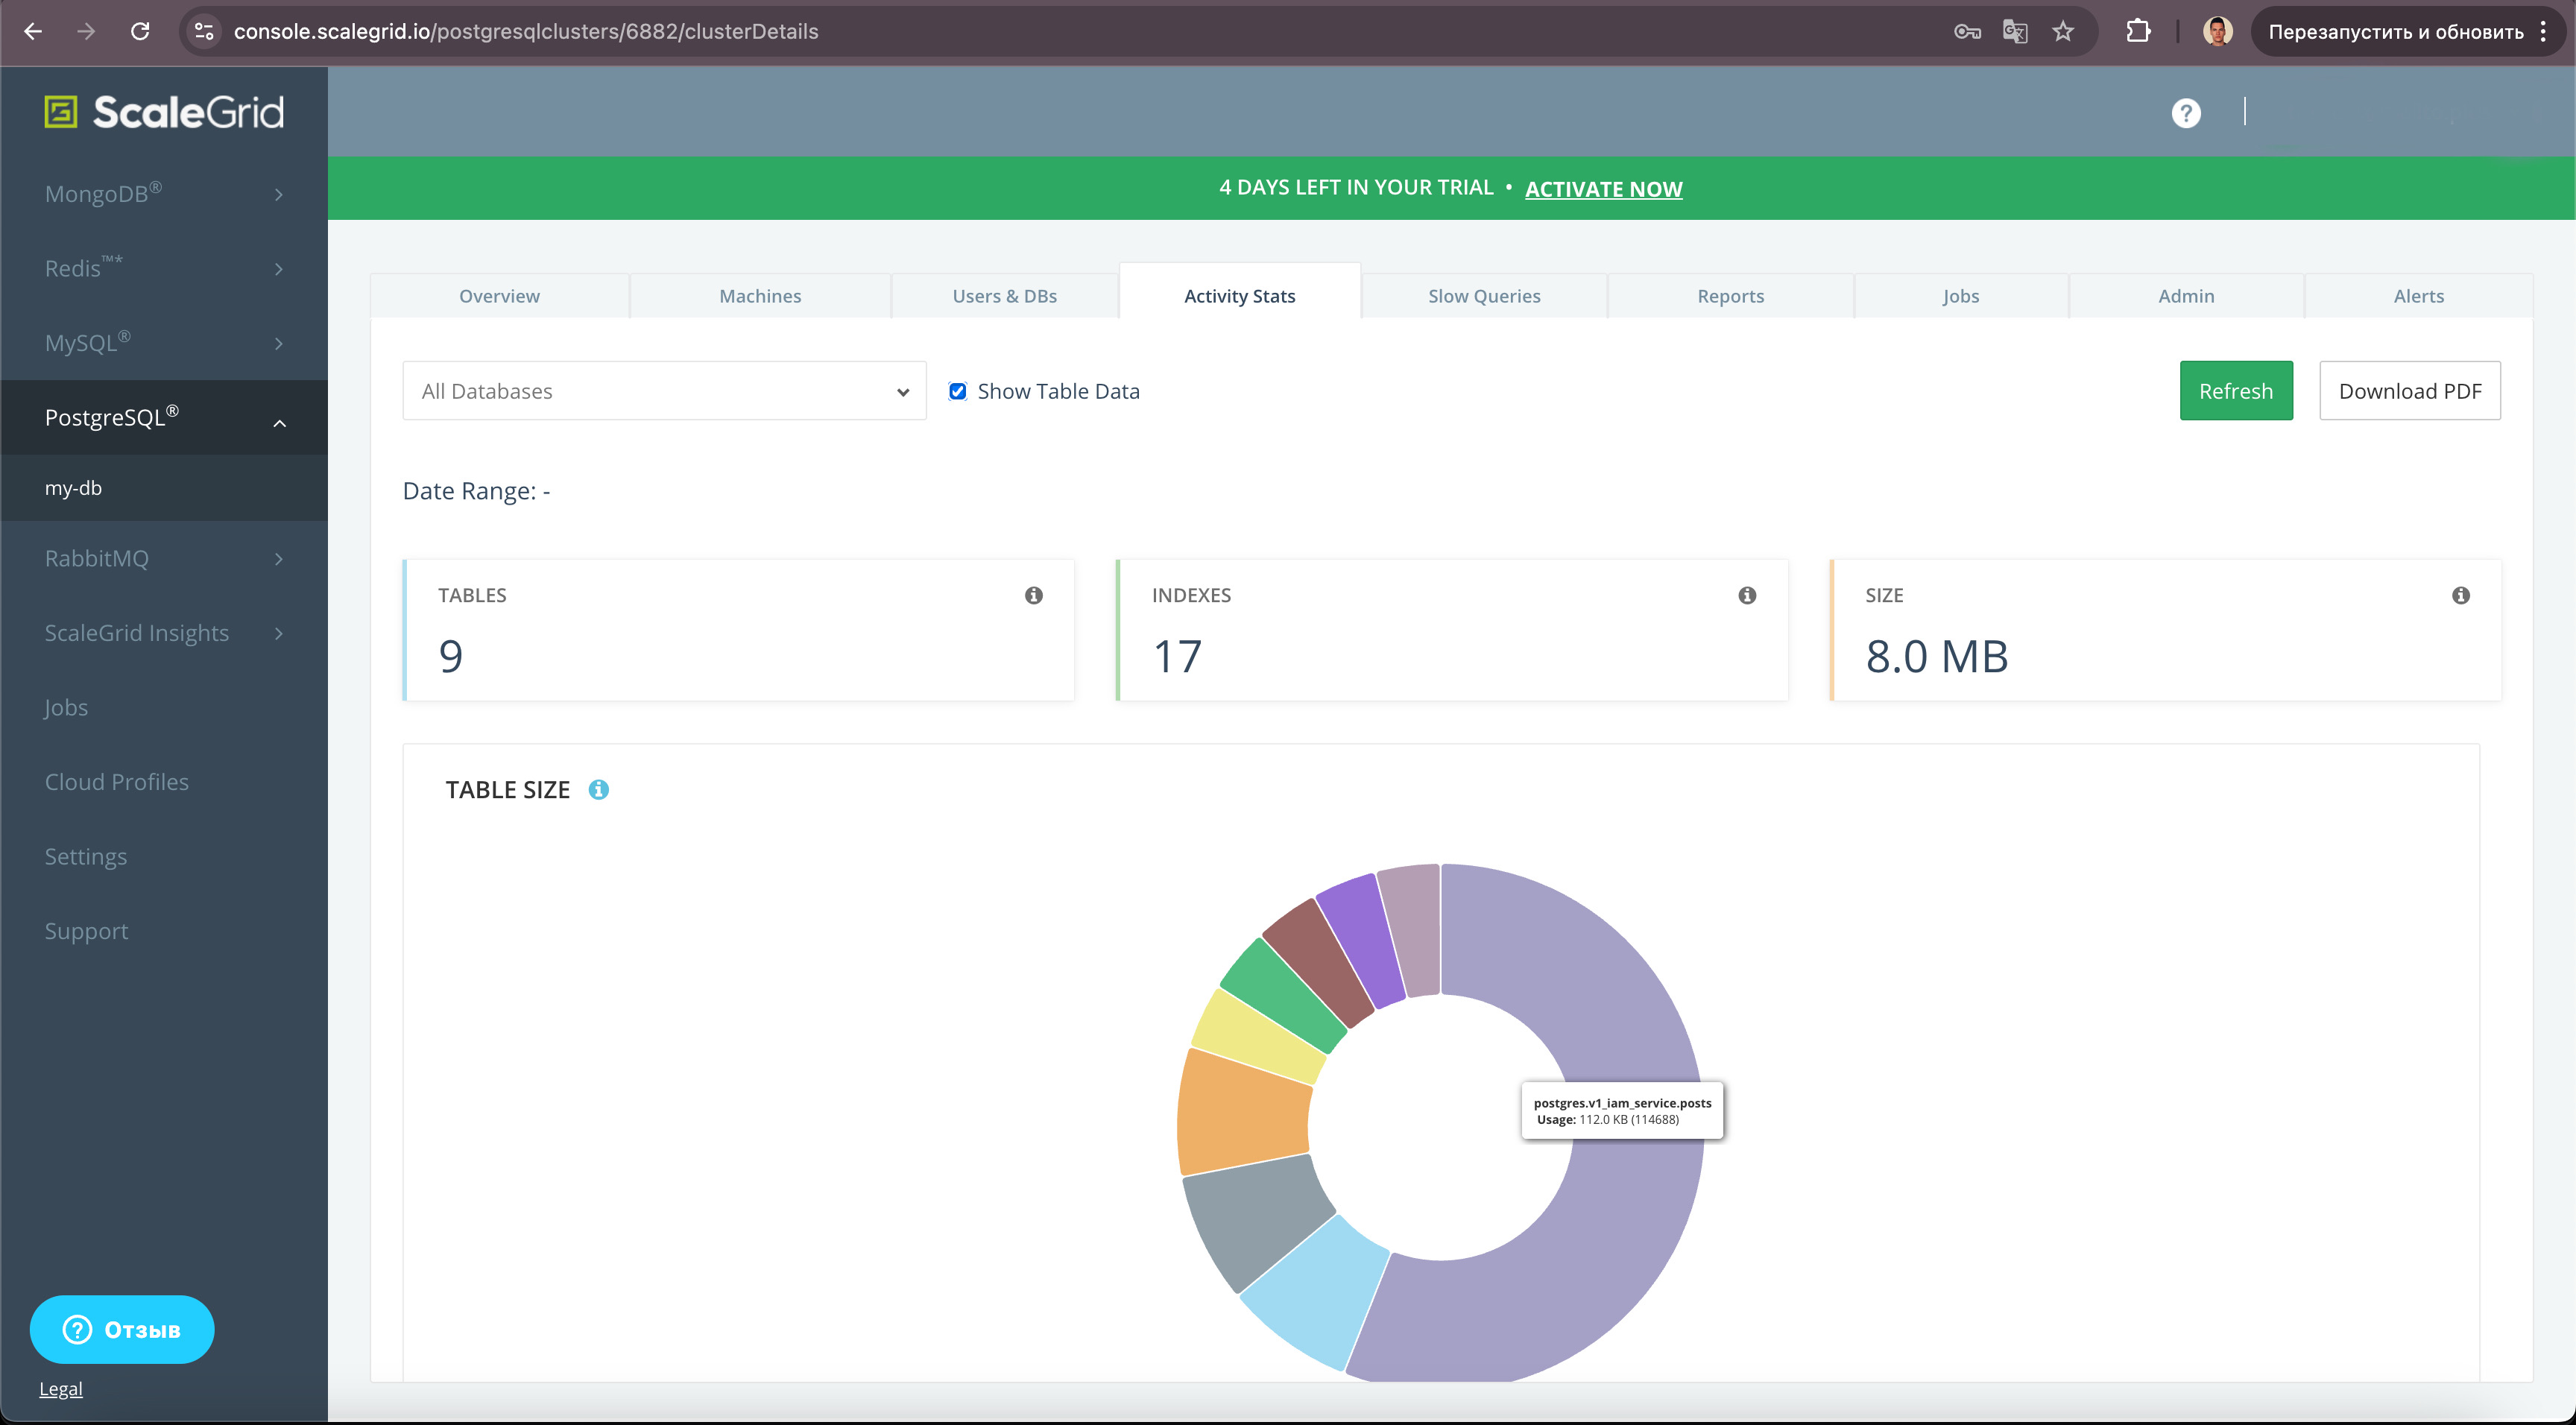Open site information icon in address bar
Image resolution: width=2576 pixels, height=1425 pixels.
pos(204,31)
